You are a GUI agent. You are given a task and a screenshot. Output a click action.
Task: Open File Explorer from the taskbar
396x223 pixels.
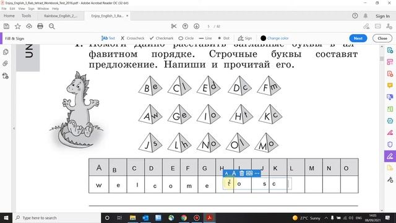(x=132, y=217)
